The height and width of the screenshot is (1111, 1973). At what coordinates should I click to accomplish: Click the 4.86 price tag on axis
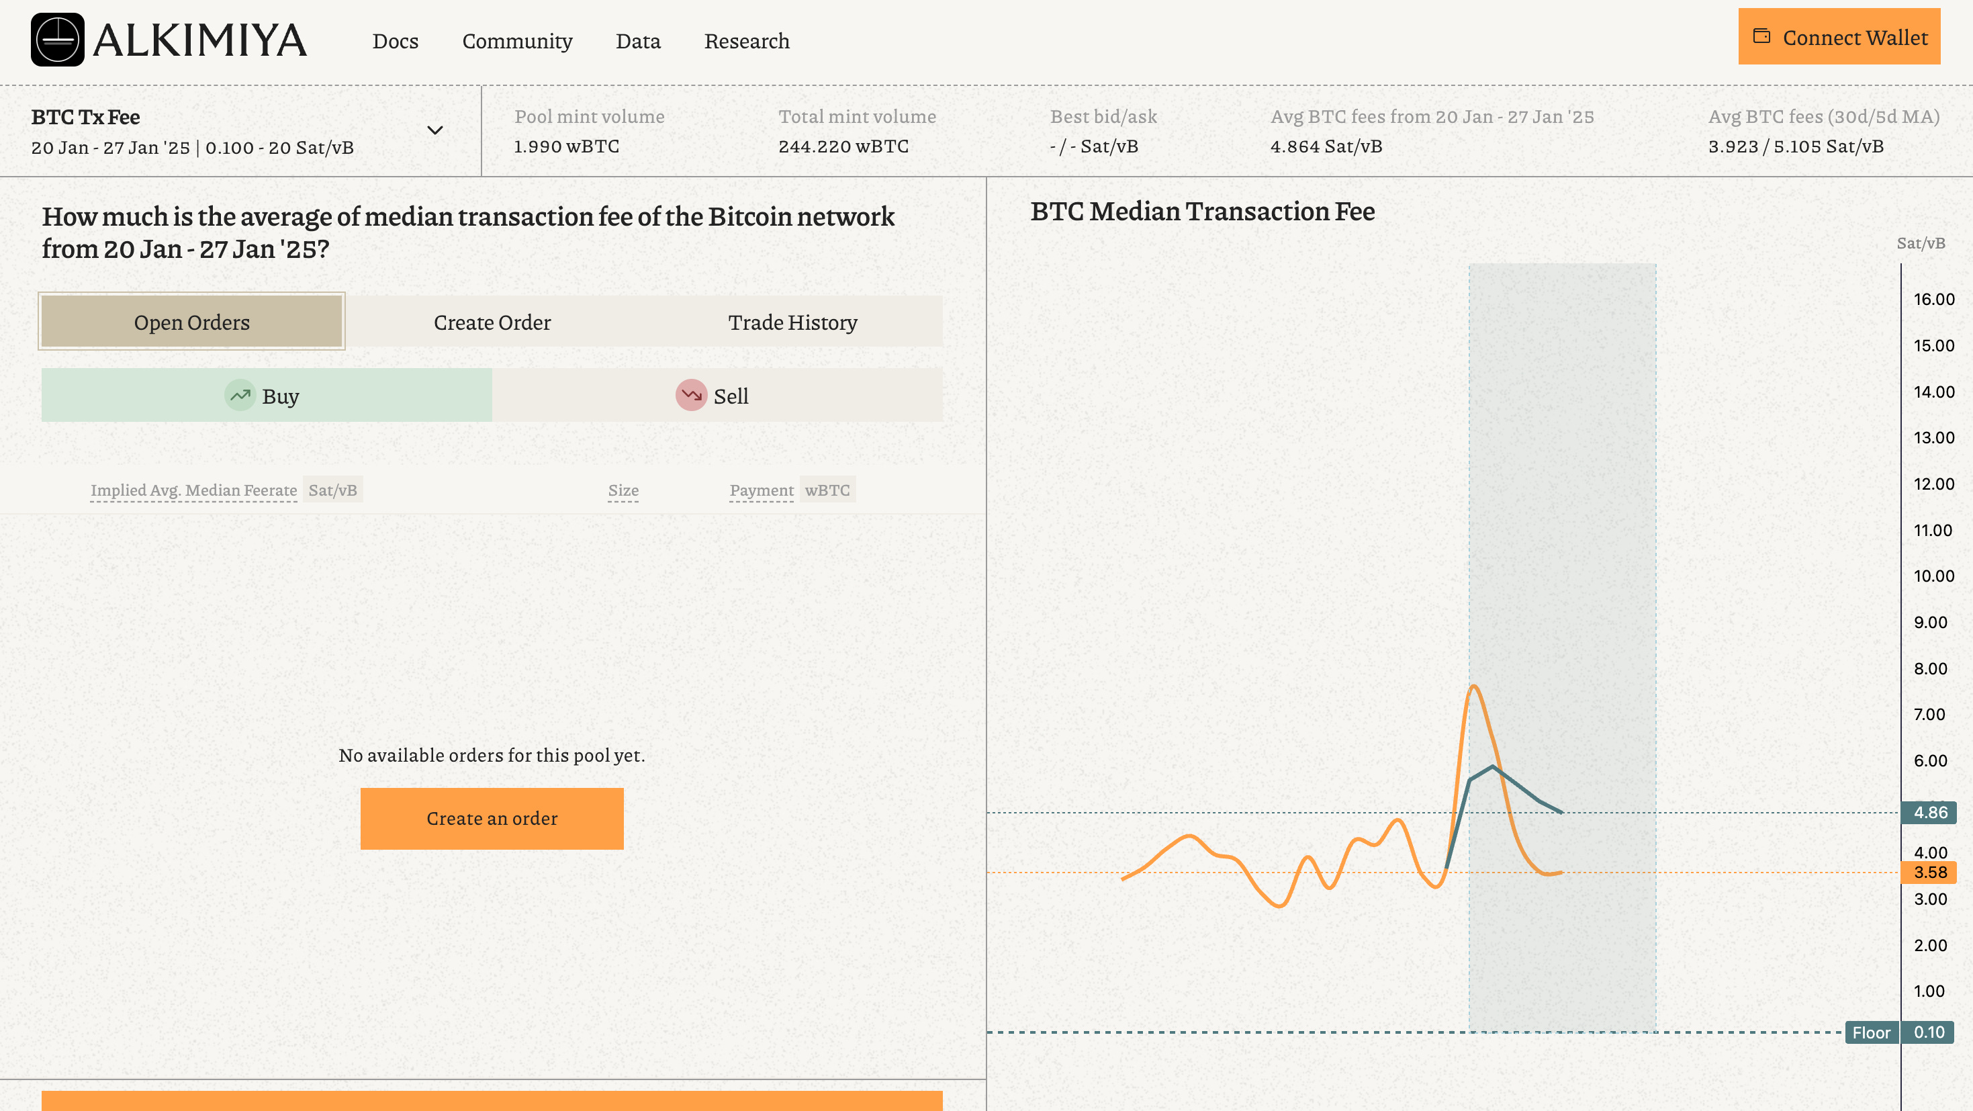point(1929,812)
